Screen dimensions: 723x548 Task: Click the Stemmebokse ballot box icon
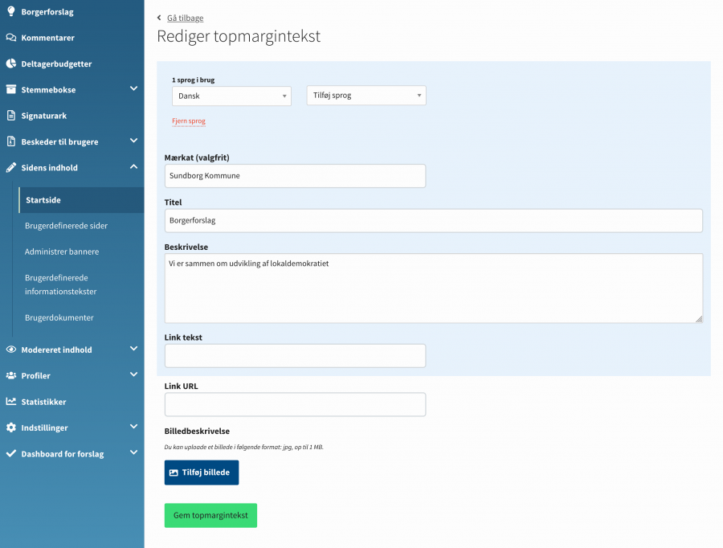pos(10,89)
